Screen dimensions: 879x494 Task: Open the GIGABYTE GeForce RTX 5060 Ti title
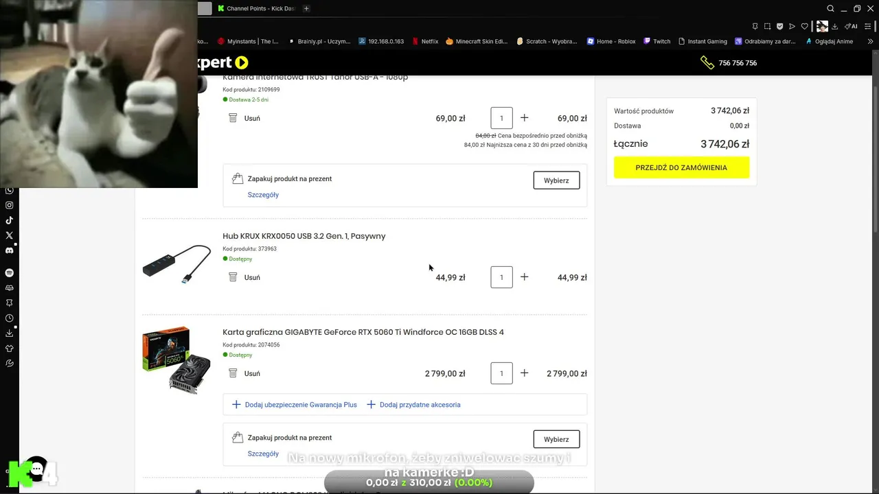(x=363, y=332)
